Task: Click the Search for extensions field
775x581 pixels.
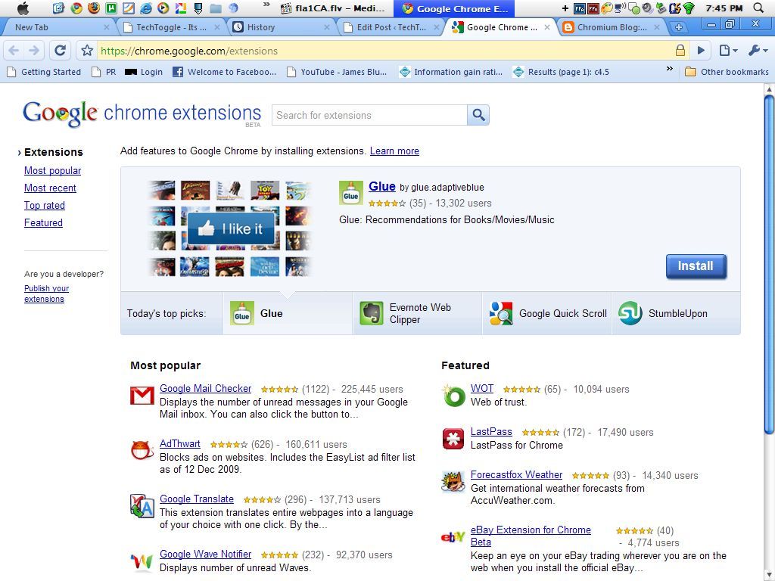Action: click(369, 115)
